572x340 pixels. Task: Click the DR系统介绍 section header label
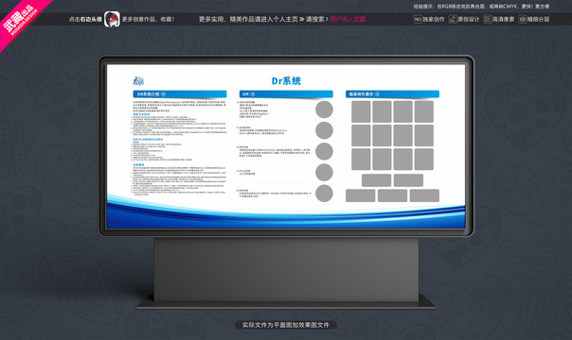(x=149, y=94)
